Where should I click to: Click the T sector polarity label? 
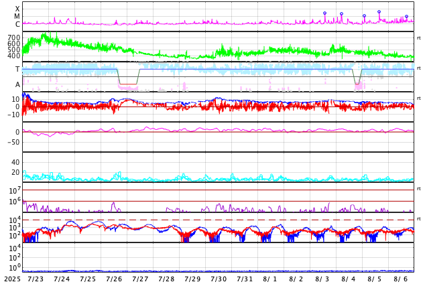coord(17,69)
